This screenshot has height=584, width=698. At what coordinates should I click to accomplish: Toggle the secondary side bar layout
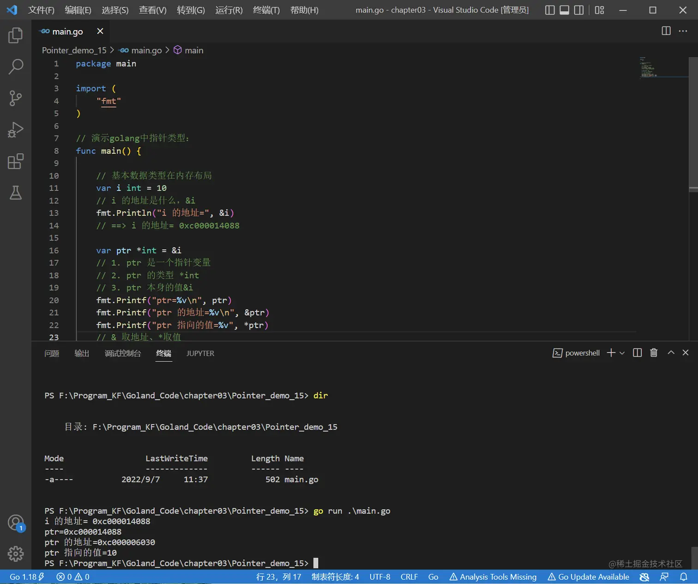click(578, 10)
